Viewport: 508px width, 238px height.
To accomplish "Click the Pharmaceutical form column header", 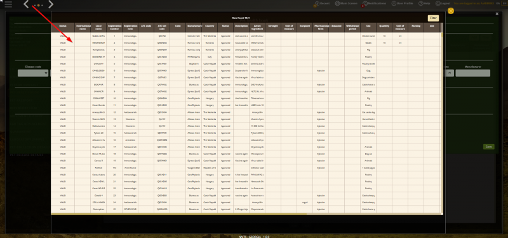I will point(321,27).
